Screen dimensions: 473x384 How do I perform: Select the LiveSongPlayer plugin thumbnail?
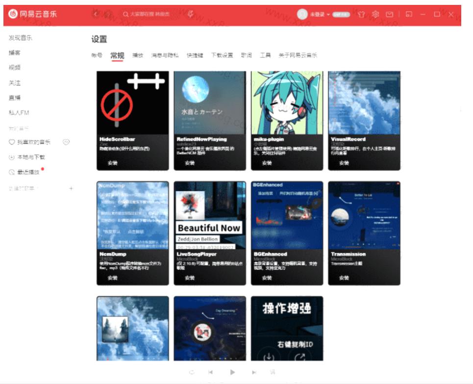pos(210,215)
